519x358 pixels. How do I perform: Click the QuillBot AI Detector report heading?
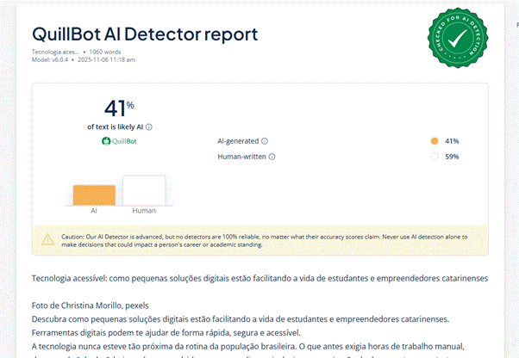click(x=144, y=34)
